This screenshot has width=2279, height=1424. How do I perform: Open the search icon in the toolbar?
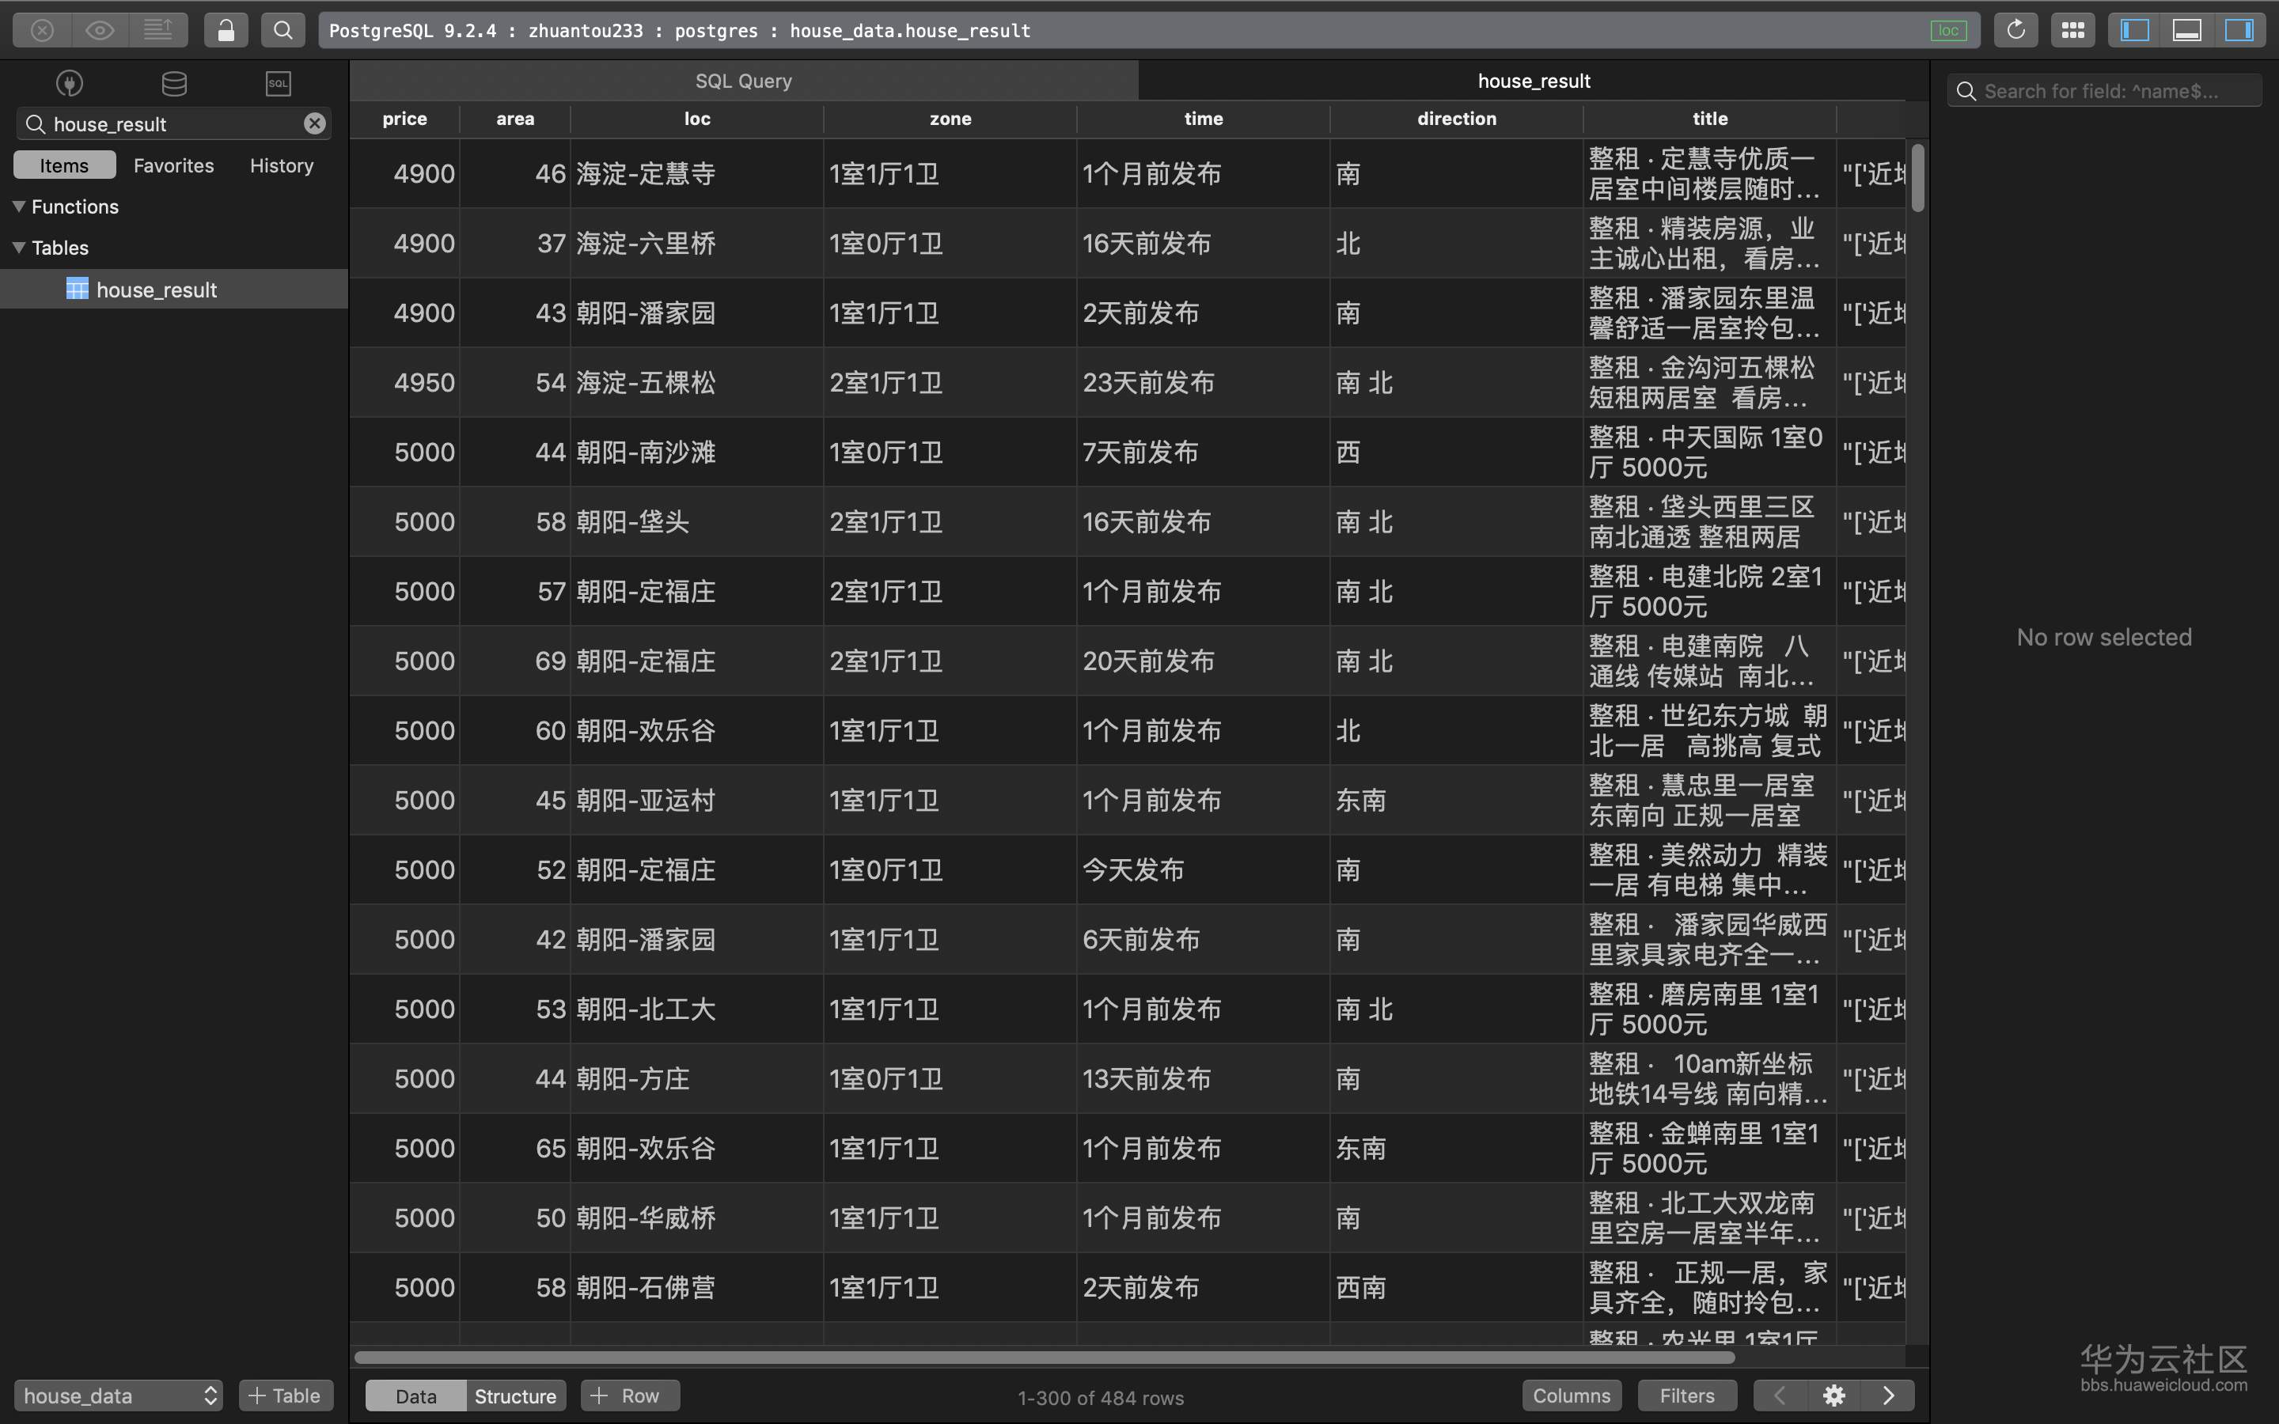(x=282, y=29)
